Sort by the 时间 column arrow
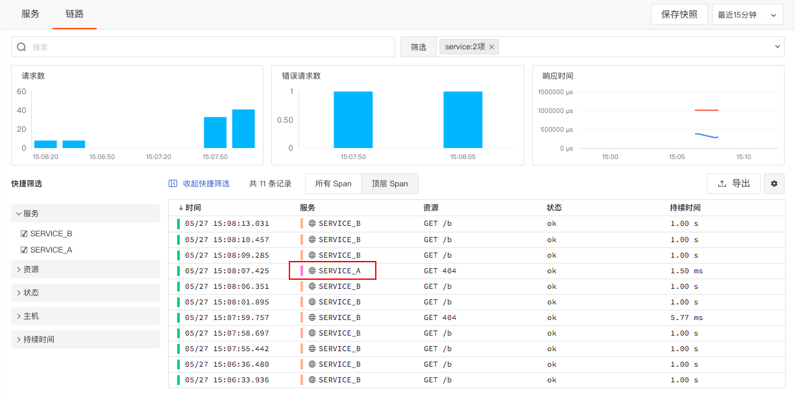Image resolution: width=795 pixels, height=396 pixels. (181, 208)
